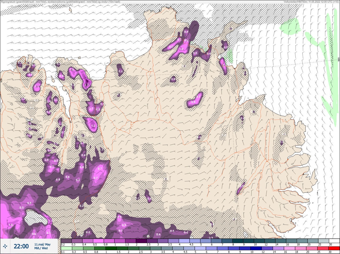Click the 0.2 precipitation value on the map
Screen dimensions: 340x254
pos(82,206)
